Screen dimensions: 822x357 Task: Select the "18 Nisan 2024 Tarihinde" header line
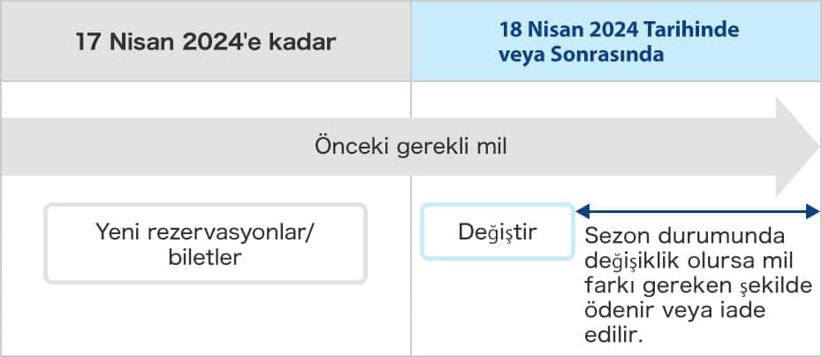619,29
